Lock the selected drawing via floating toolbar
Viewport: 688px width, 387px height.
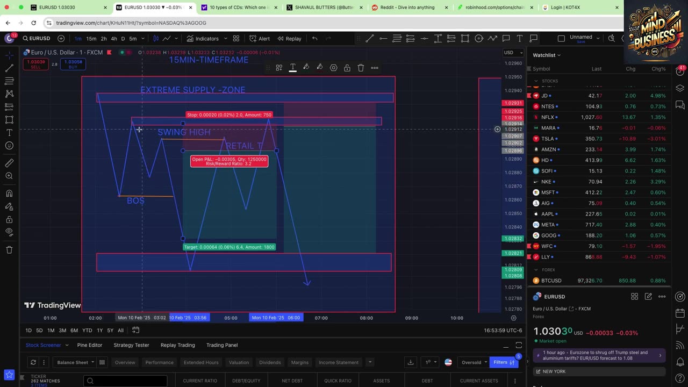pyautogui.click(x=347, y=68)
